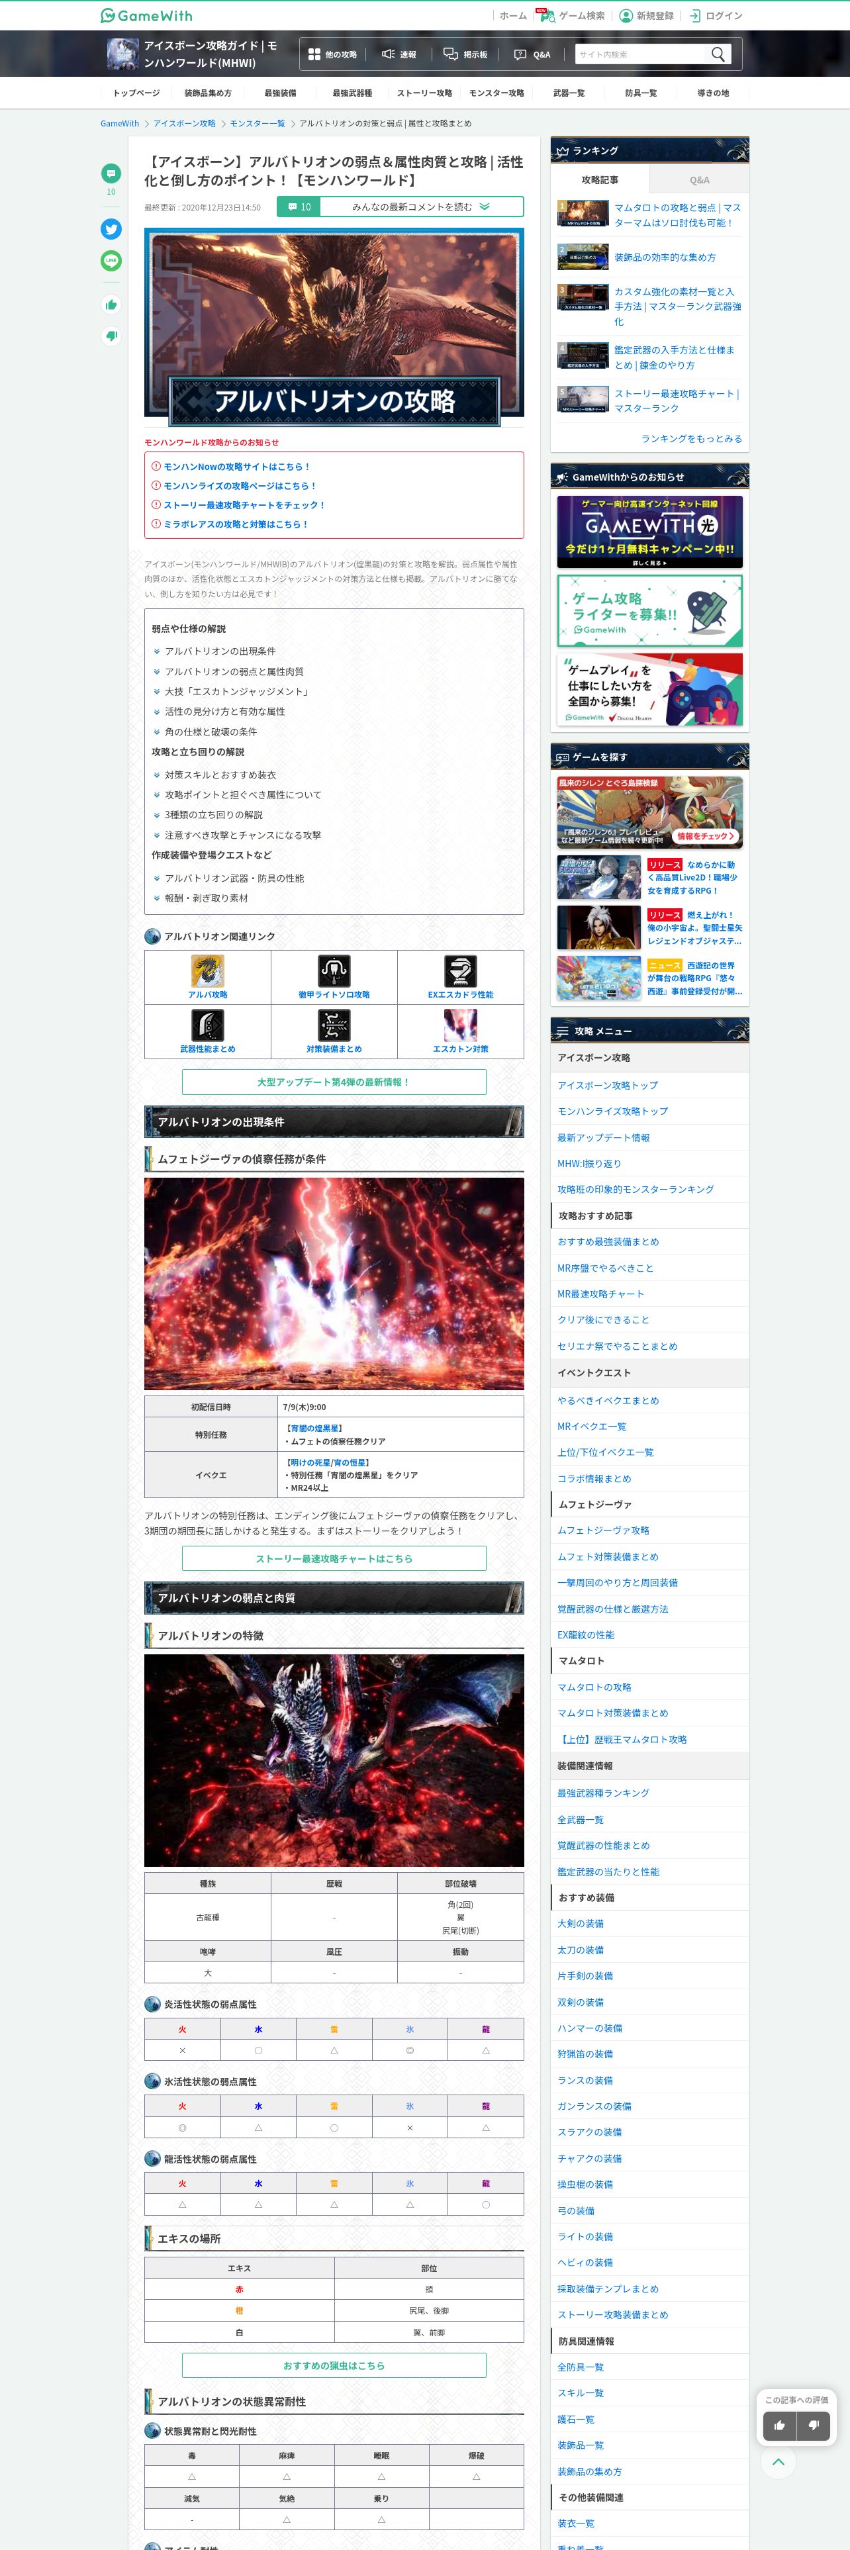Open 徹甲ライトソロ攻略 bowgun icon
The height and width of the screenshot is (2550, 850).
click(334, 971)
